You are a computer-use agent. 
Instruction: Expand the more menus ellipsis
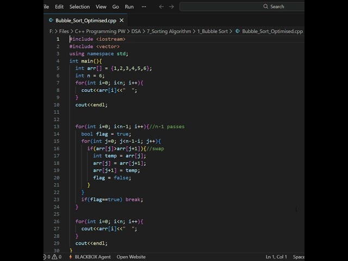pos(144,7)
